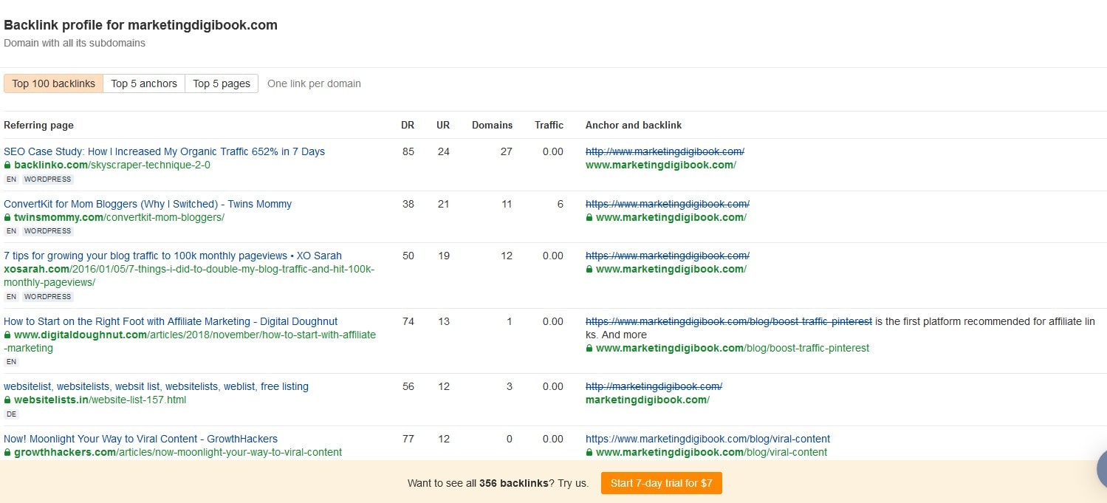Click EN tag in digitaldoughnut row
Image resolution: width=1107 pixels, height=503 pixels.
tap(11, 362)
